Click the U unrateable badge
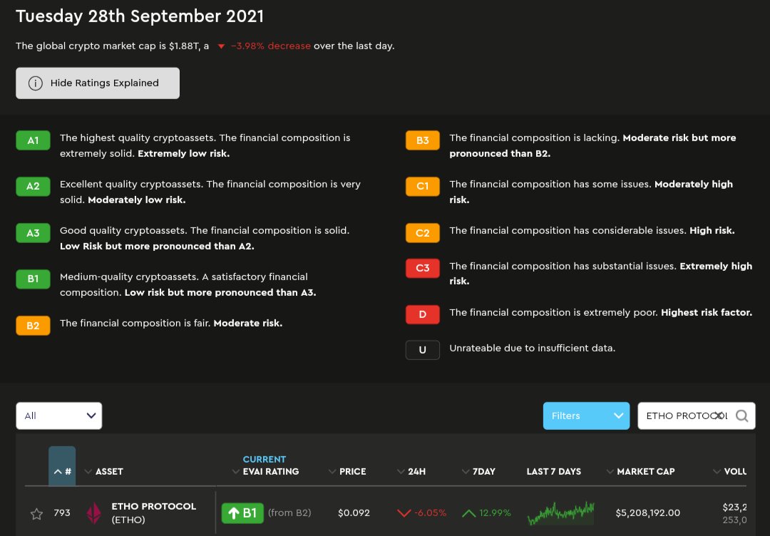Viewport: 770px width, 536px height. coord(422,349)
